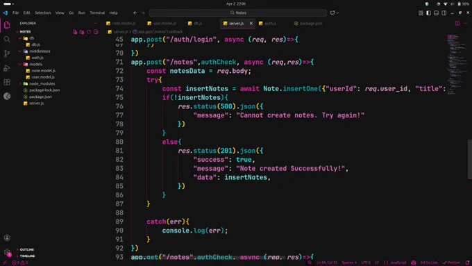This screenshot has width=472, height=266.
Task: Click the code minimap
Action: (457, 65)
